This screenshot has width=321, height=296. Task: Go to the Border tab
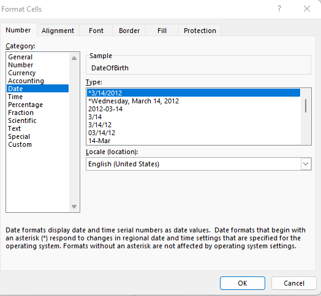[x=129, y=31]
